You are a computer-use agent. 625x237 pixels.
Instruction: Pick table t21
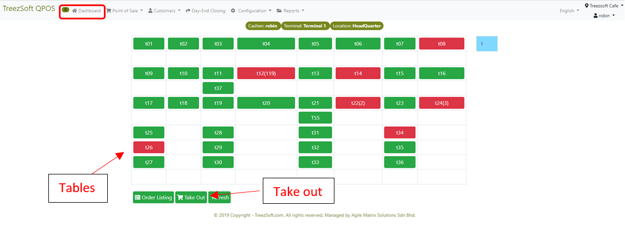[316, 103]
